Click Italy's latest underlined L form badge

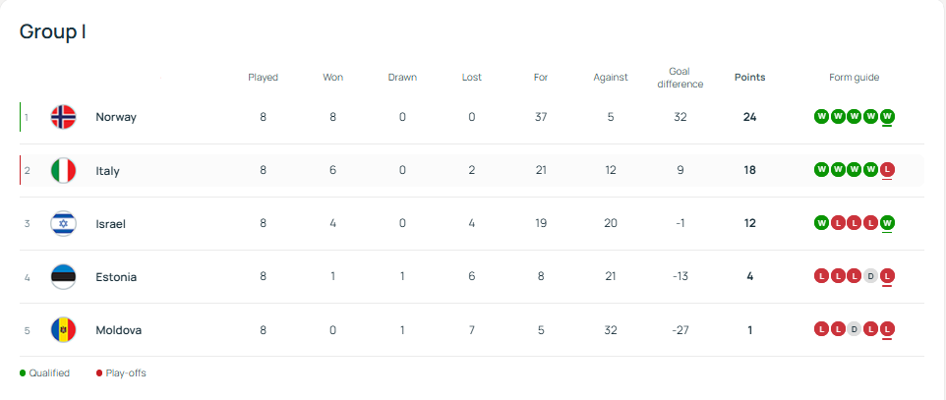pos(887,170)
